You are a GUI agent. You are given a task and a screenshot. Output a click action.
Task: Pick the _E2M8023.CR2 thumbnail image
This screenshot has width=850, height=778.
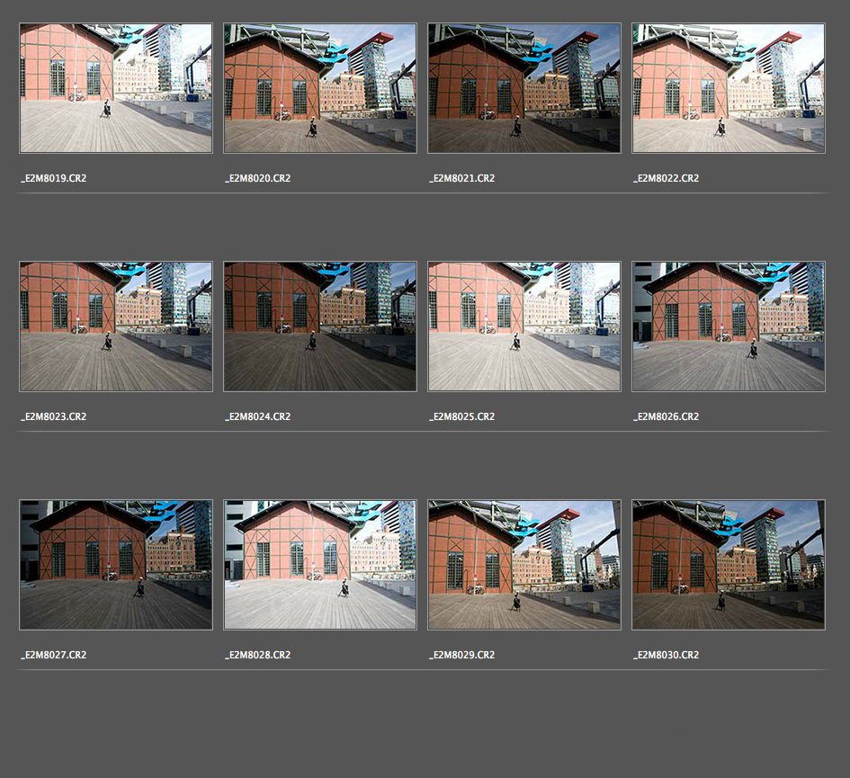(116, 326)
